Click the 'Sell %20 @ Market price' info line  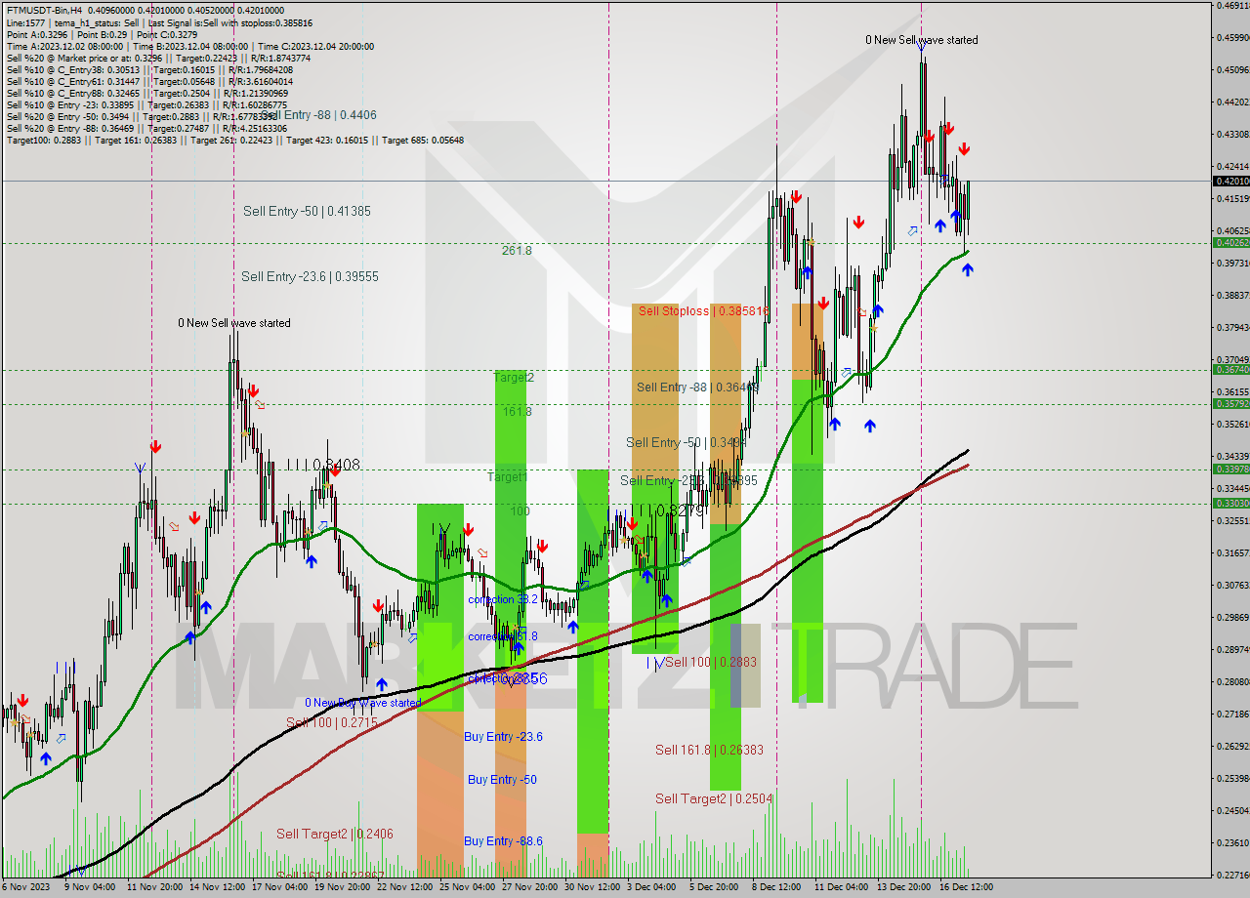click(158, 58)
